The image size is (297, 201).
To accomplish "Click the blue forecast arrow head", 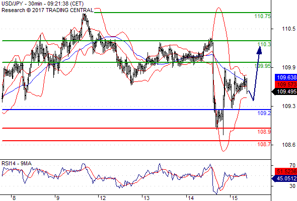I will [259, 50].
